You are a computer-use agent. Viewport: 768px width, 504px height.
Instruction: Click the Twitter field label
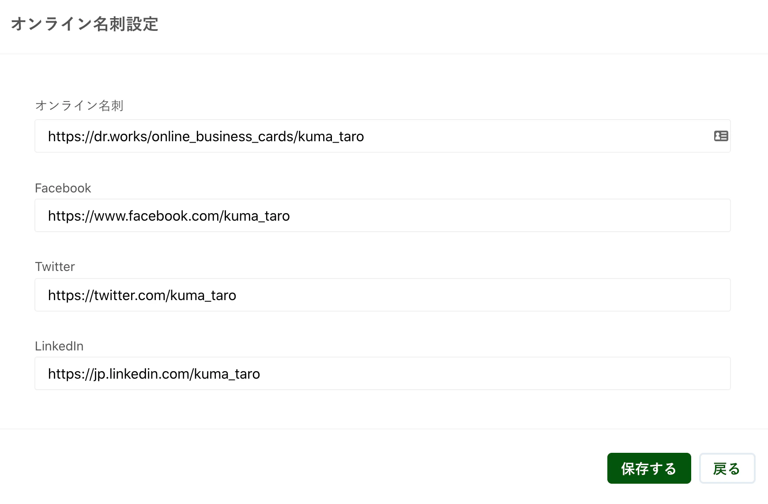(55, 267)
